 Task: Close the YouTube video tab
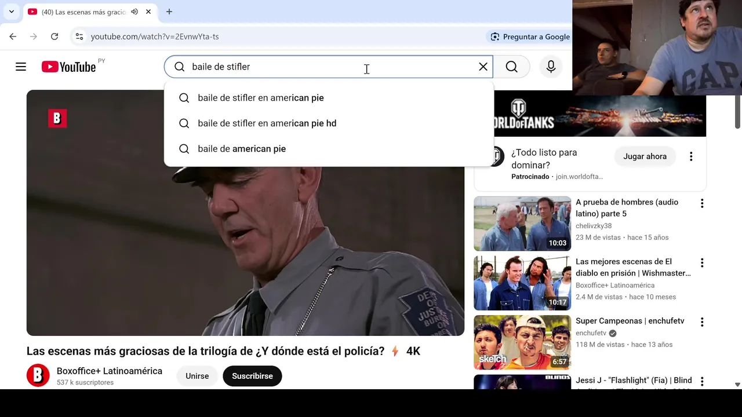pyautogui.click(x=148, y=12)
